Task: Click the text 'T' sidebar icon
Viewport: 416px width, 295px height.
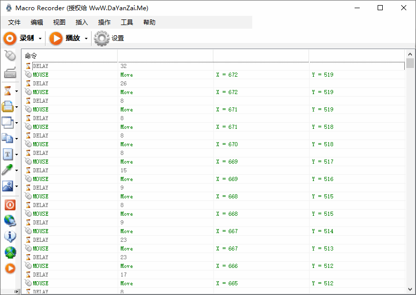Action: click(8, 154)
